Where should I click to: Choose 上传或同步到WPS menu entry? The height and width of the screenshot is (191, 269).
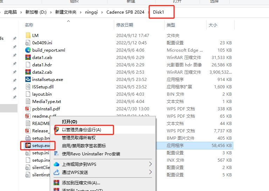(x=79, y=164)
